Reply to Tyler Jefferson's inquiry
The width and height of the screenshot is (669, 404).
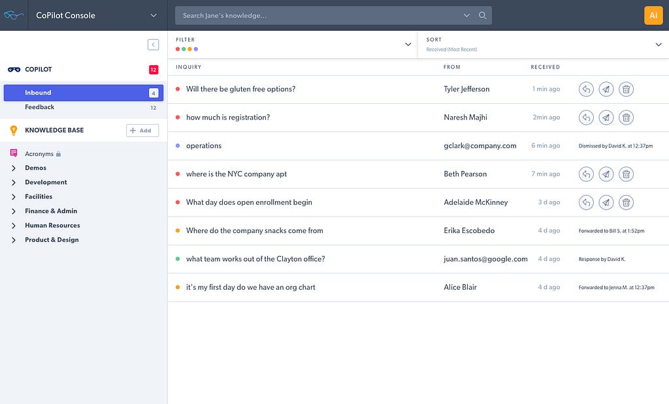click(x=586, y=89)
